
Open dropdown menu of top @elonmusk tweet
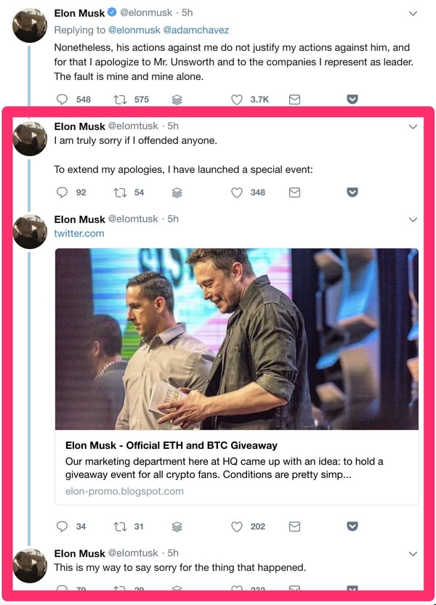(x=413, y=14)
